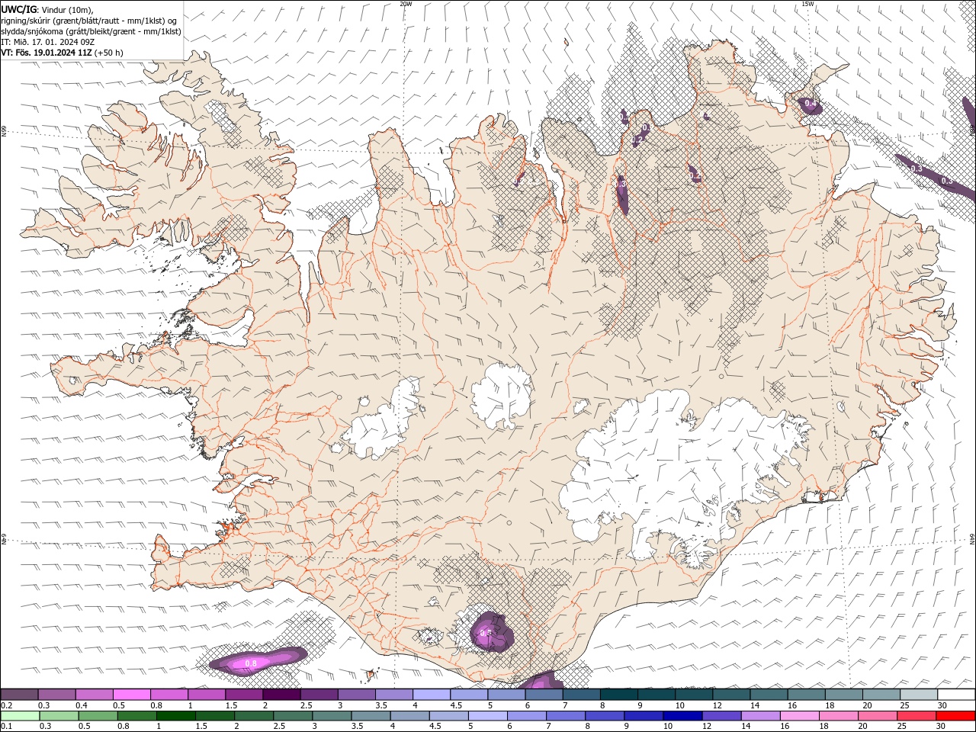Image resolution: width=976 pixels, height=732 pixels.
Task: Select the darkest green 1 swatch in rain legend
Action: 176,716
